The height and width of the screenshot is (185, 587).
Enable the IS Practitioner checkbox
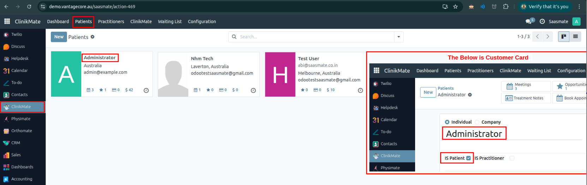pyautogui.click(x=512, y=158)
